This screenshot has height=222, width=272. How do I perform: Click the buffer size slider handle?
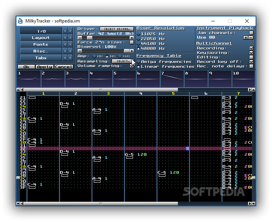point(90,38)
